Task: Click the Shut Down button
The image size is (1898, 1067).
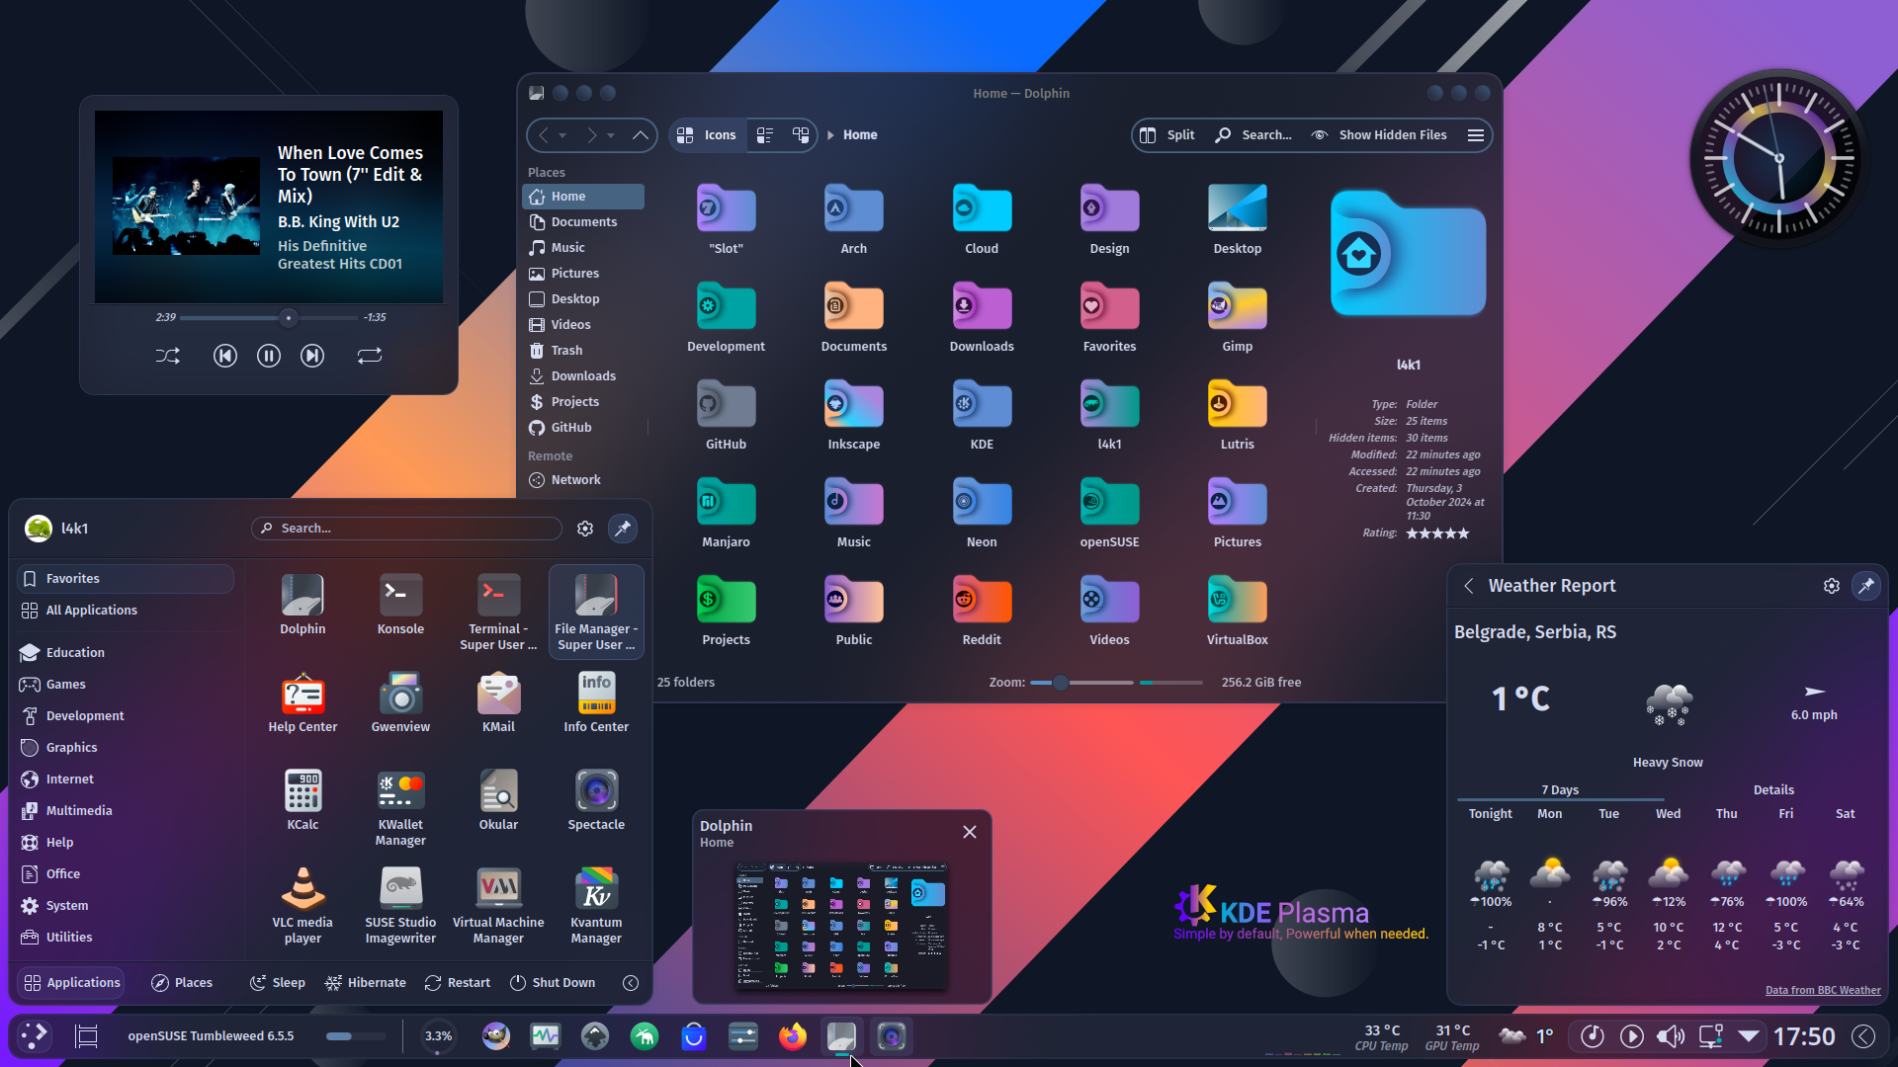Action: click(553, 983)
